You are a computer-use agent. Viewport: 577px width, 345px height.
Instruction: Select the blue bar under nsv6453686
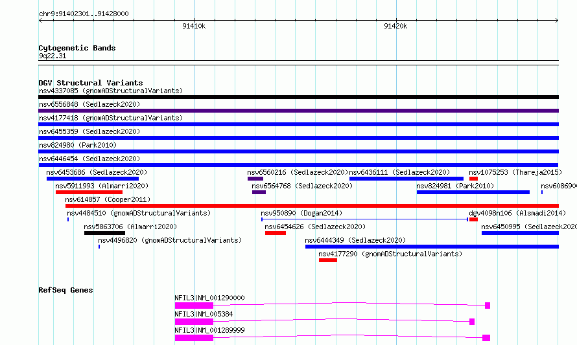[93, 179]
